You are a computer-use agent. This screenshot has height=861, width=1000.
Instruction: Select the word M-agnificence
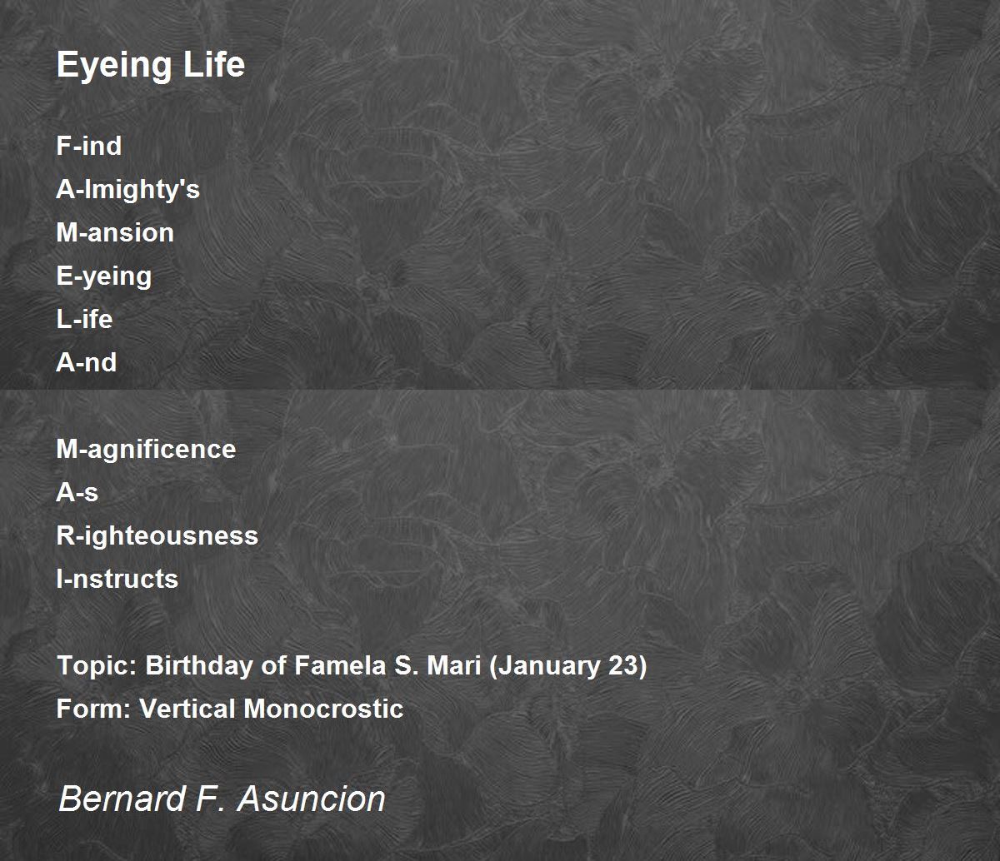point(146,450)
